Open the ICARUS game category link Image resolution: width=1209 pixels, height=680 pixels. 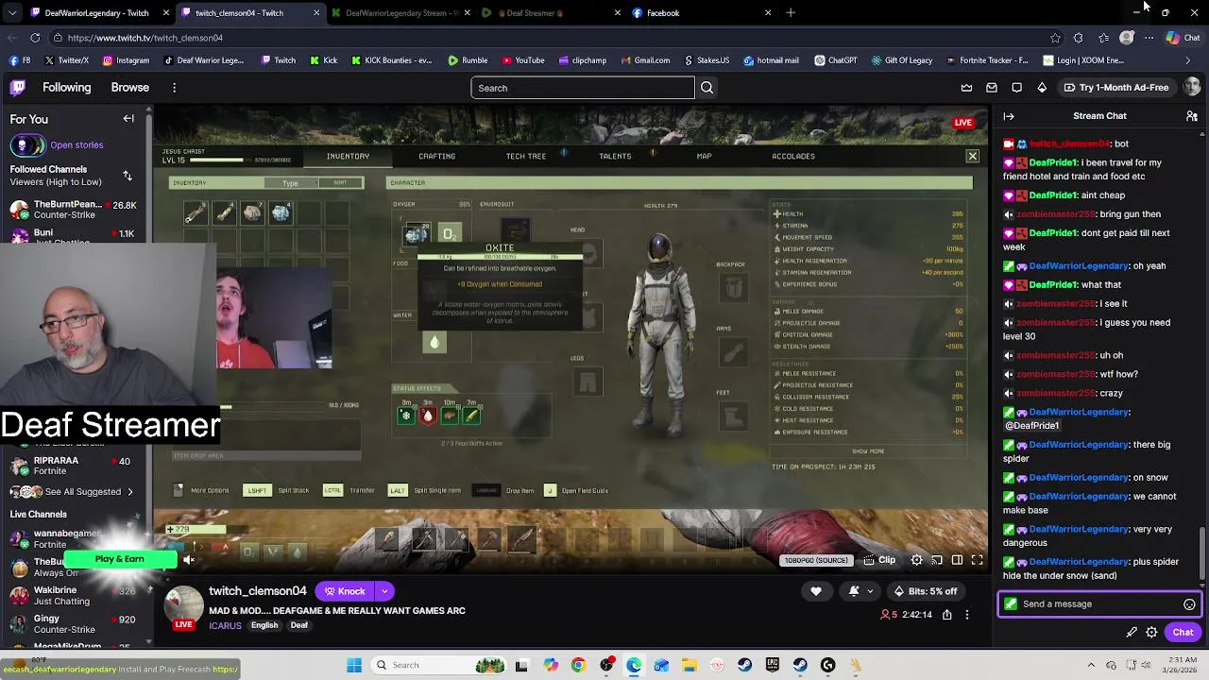226,625
